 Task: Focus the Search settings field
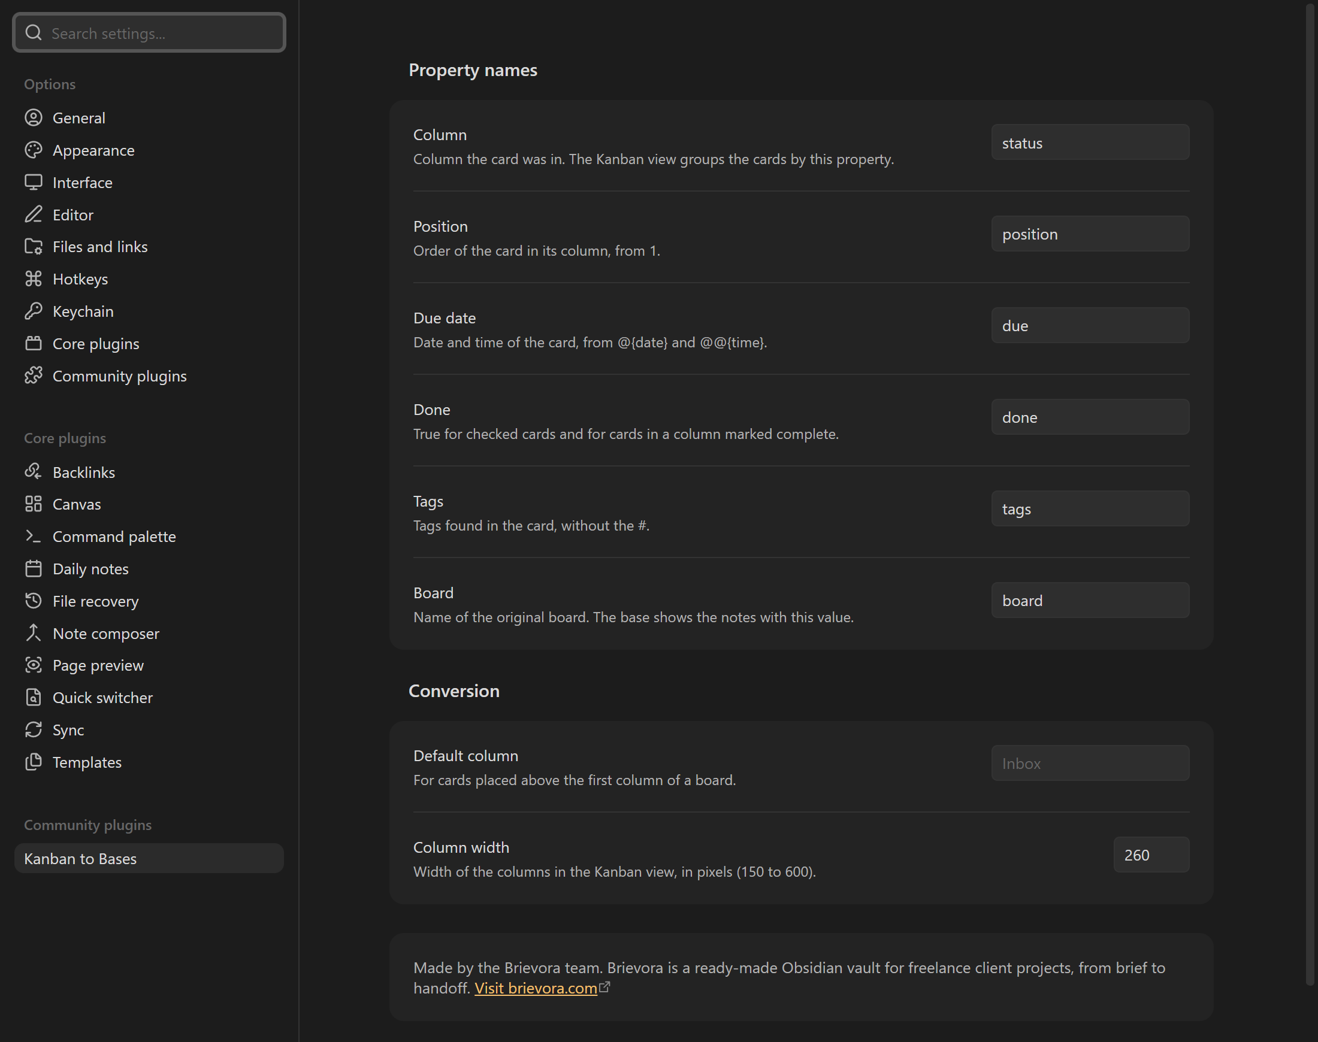[x=149, y=33]
